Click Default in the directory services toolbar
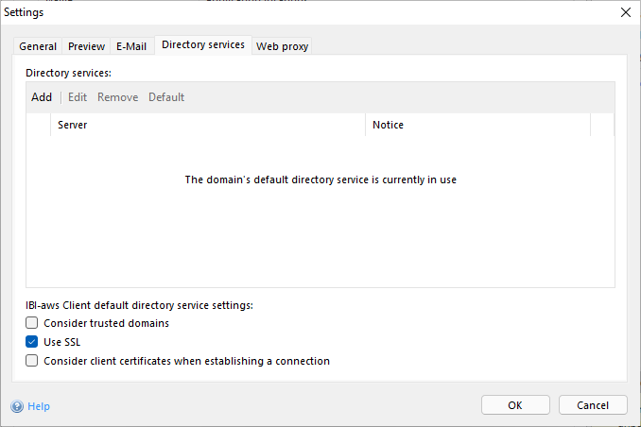Screen dimensions: 641x427 [x=166, y=97]
